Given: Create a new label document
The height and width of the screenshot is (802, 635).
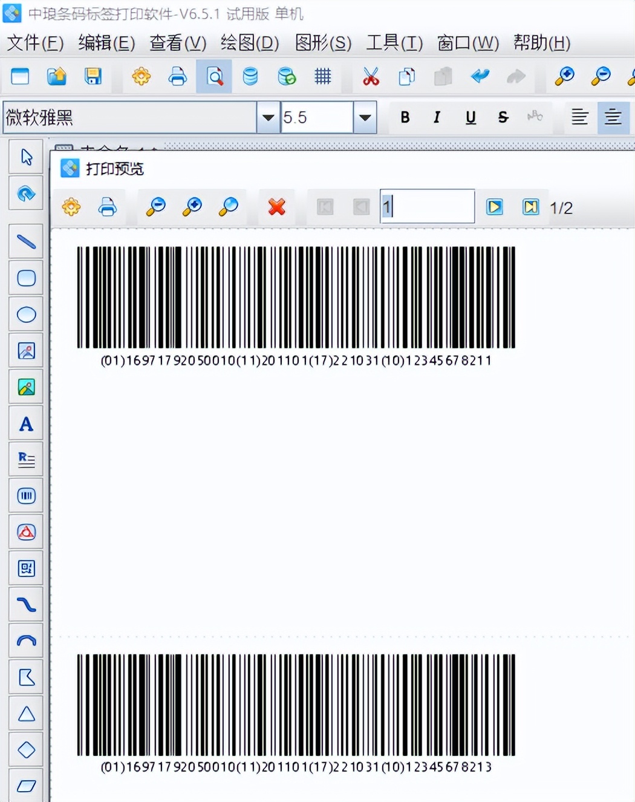Looking at the screenshot, I should [x=20, y=76].
